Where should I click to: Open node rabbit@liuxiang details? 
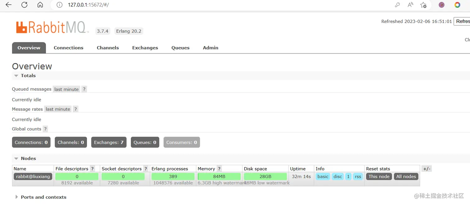point(33,176)
